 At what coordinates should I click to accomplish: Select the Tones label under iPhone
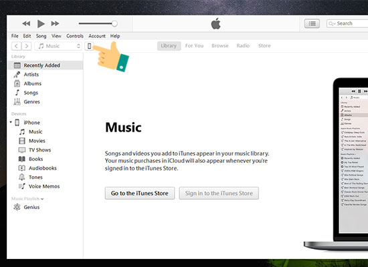coord(35,178)
